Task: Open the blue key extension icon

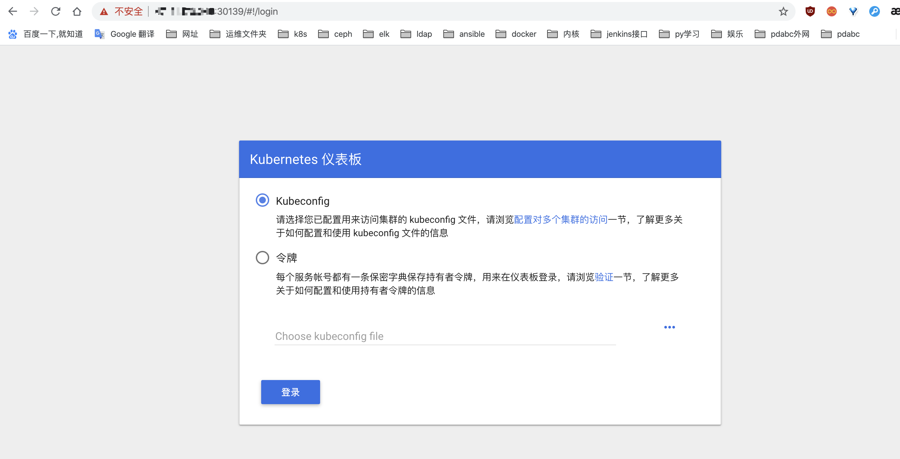Action: (x=874, y=11)
